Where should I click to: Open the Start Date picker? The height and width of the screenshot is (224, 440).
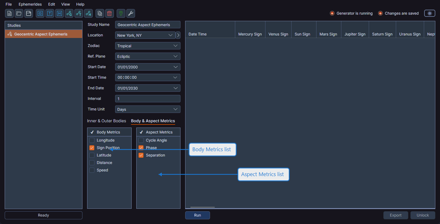pyautogui.click(x=147, y=67)
